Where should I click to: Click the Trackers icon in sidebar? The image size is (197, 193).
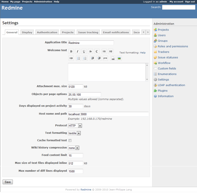(x=155, y=52)
